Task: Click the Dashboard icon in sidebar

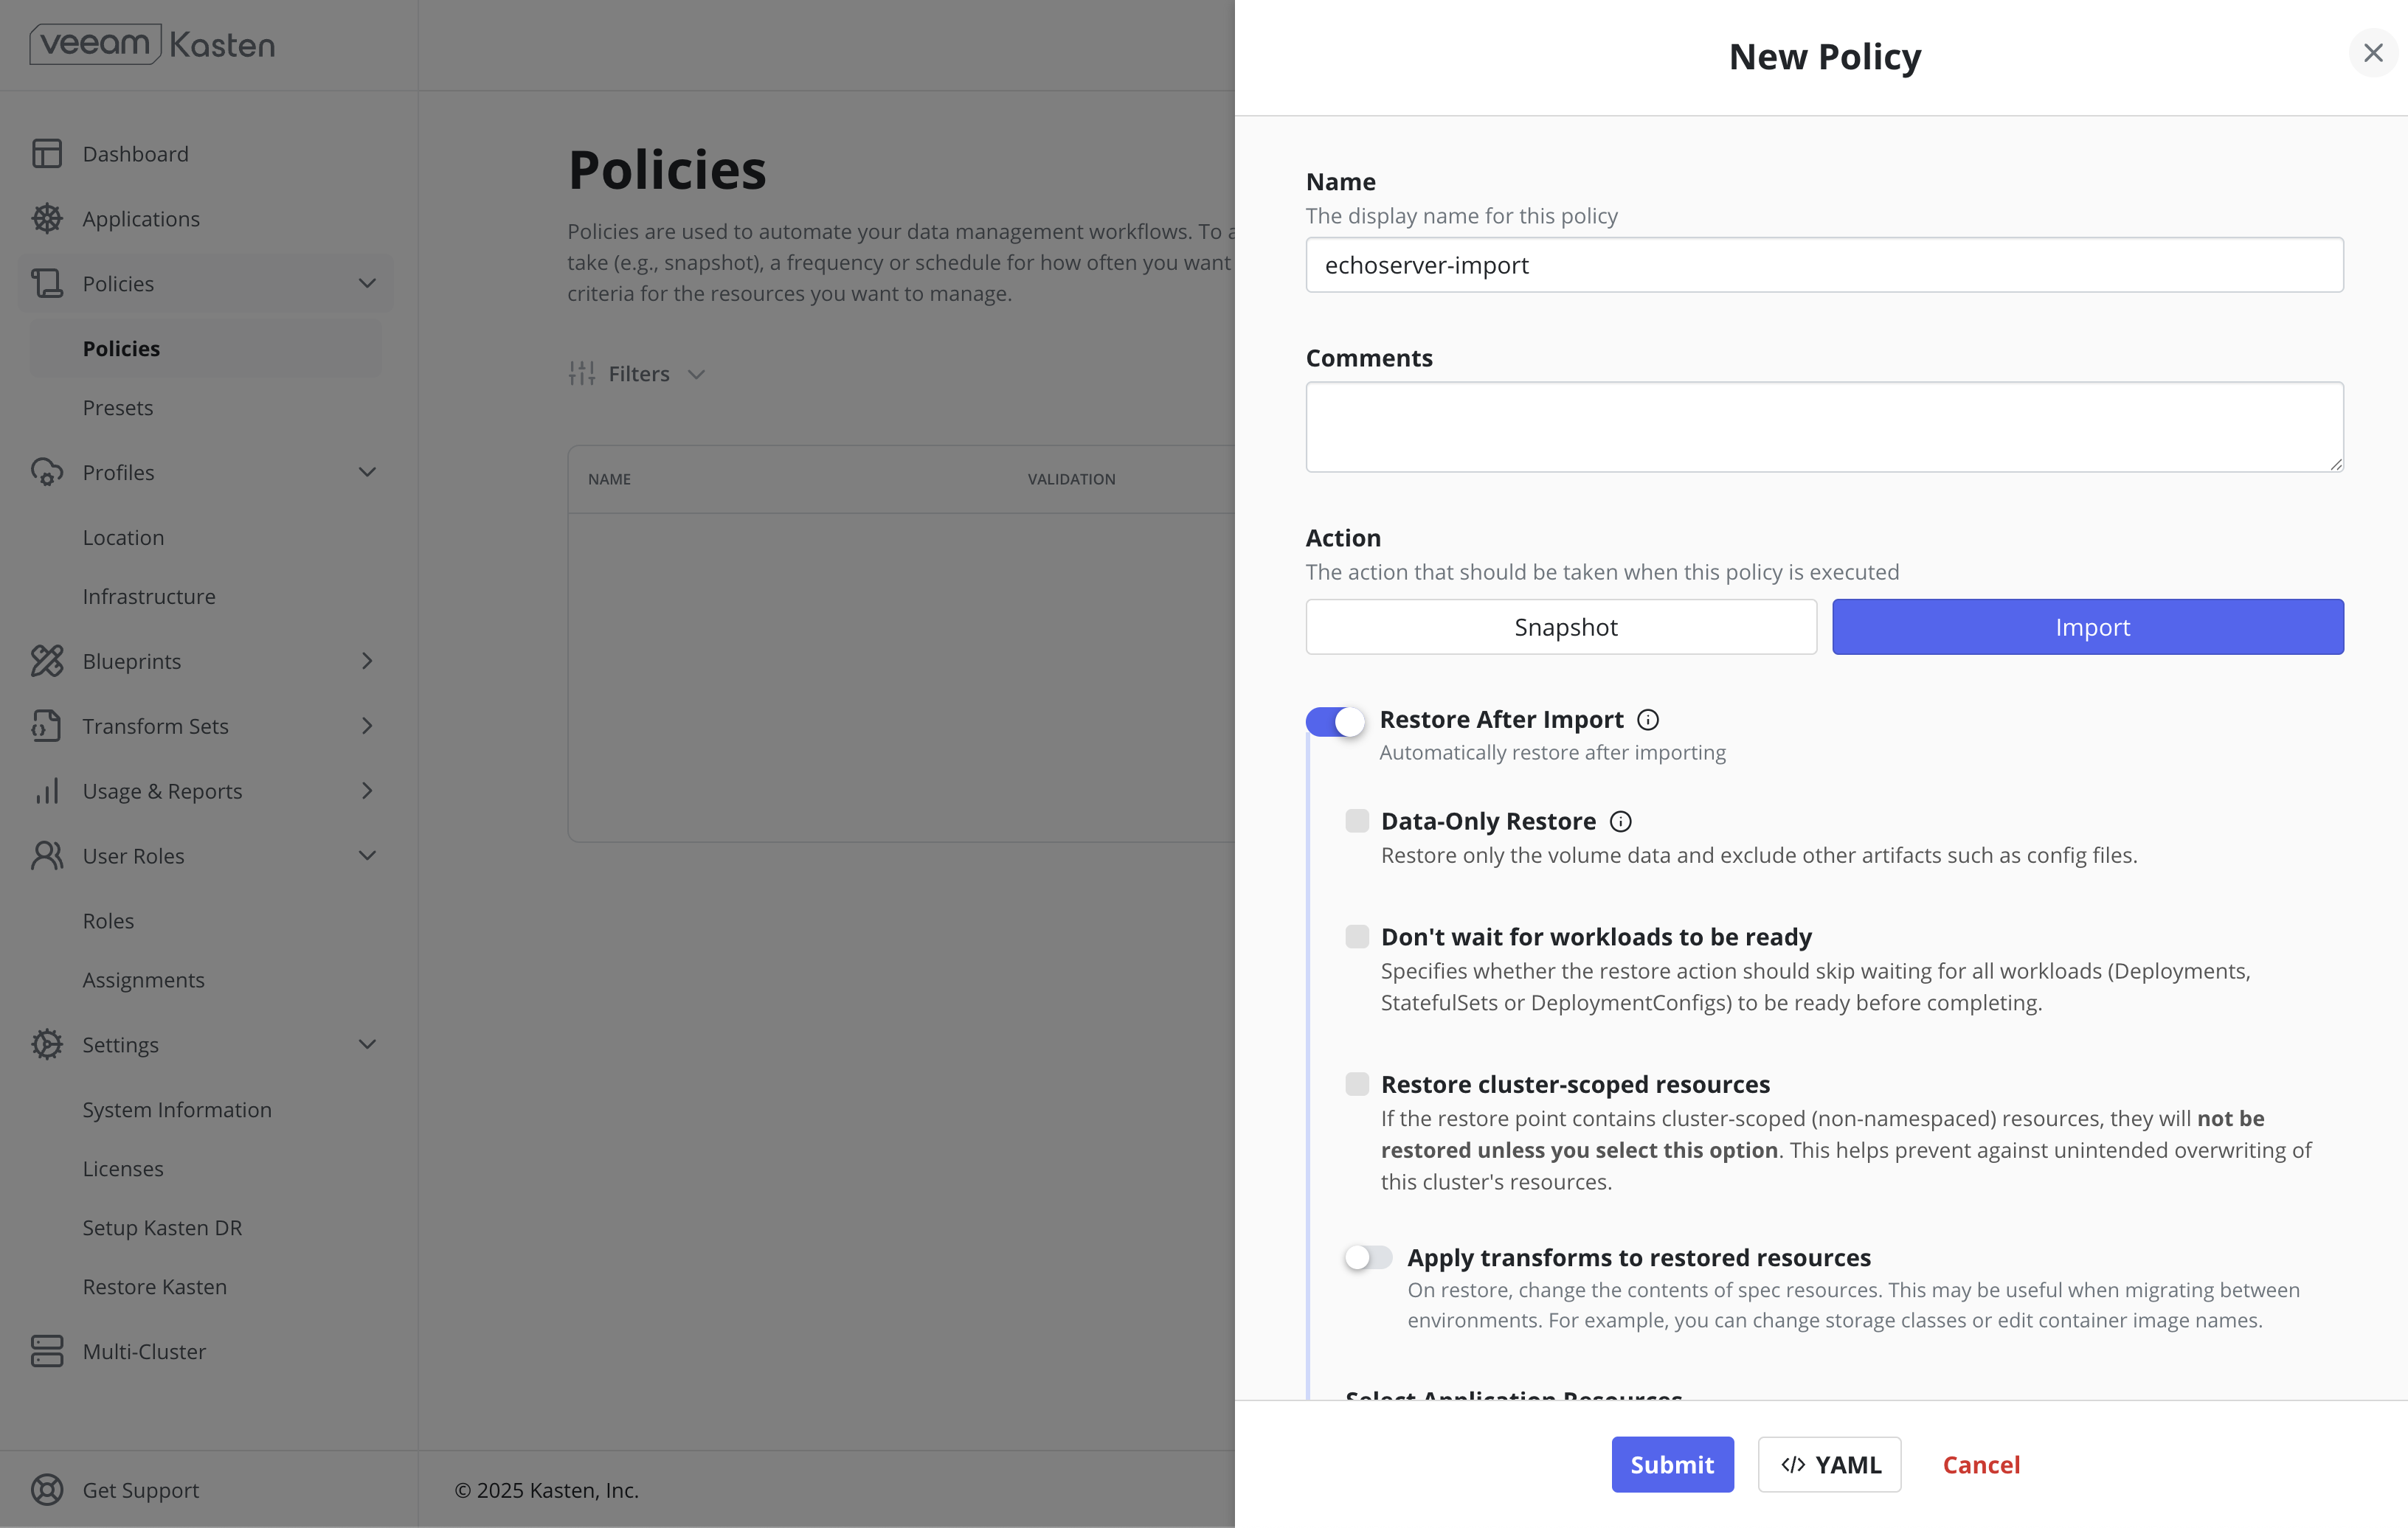Action: coord(47,154)
